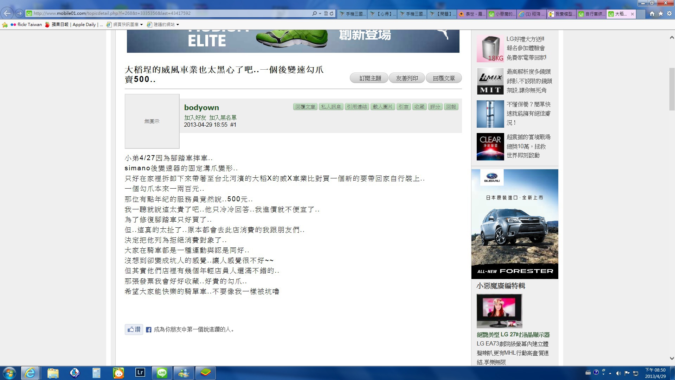
Task: Open the Favorites star icon
Action: (x=661, y=13)
